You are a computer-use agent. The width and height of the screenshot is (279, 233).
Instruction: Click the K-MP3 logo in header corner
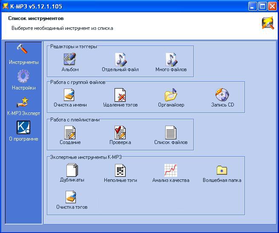(268, 23)
